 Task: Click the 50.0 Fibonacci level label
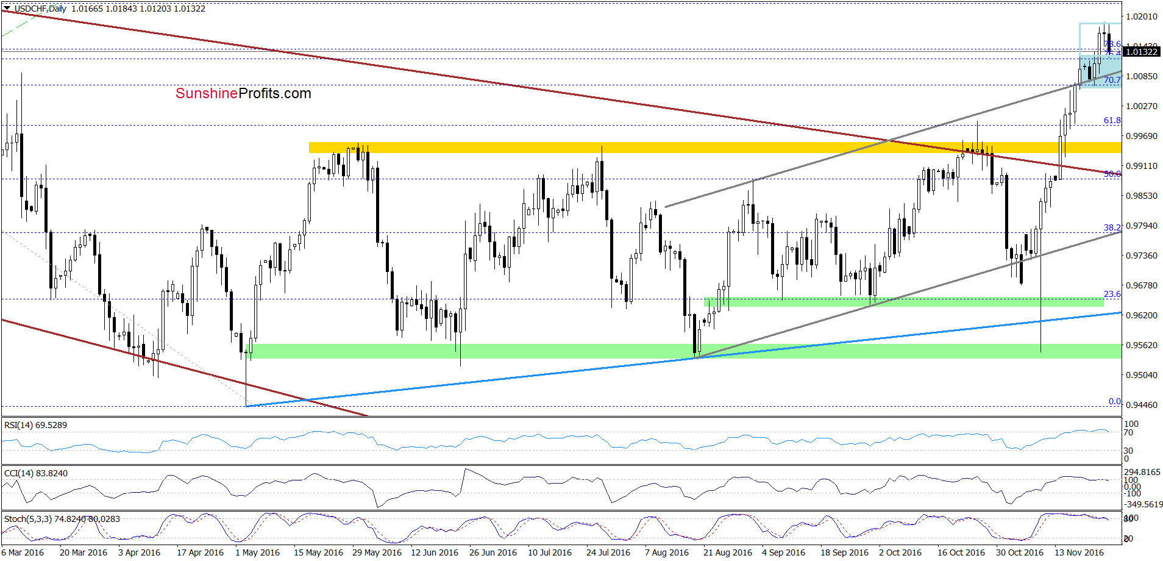coord(1112,174)
